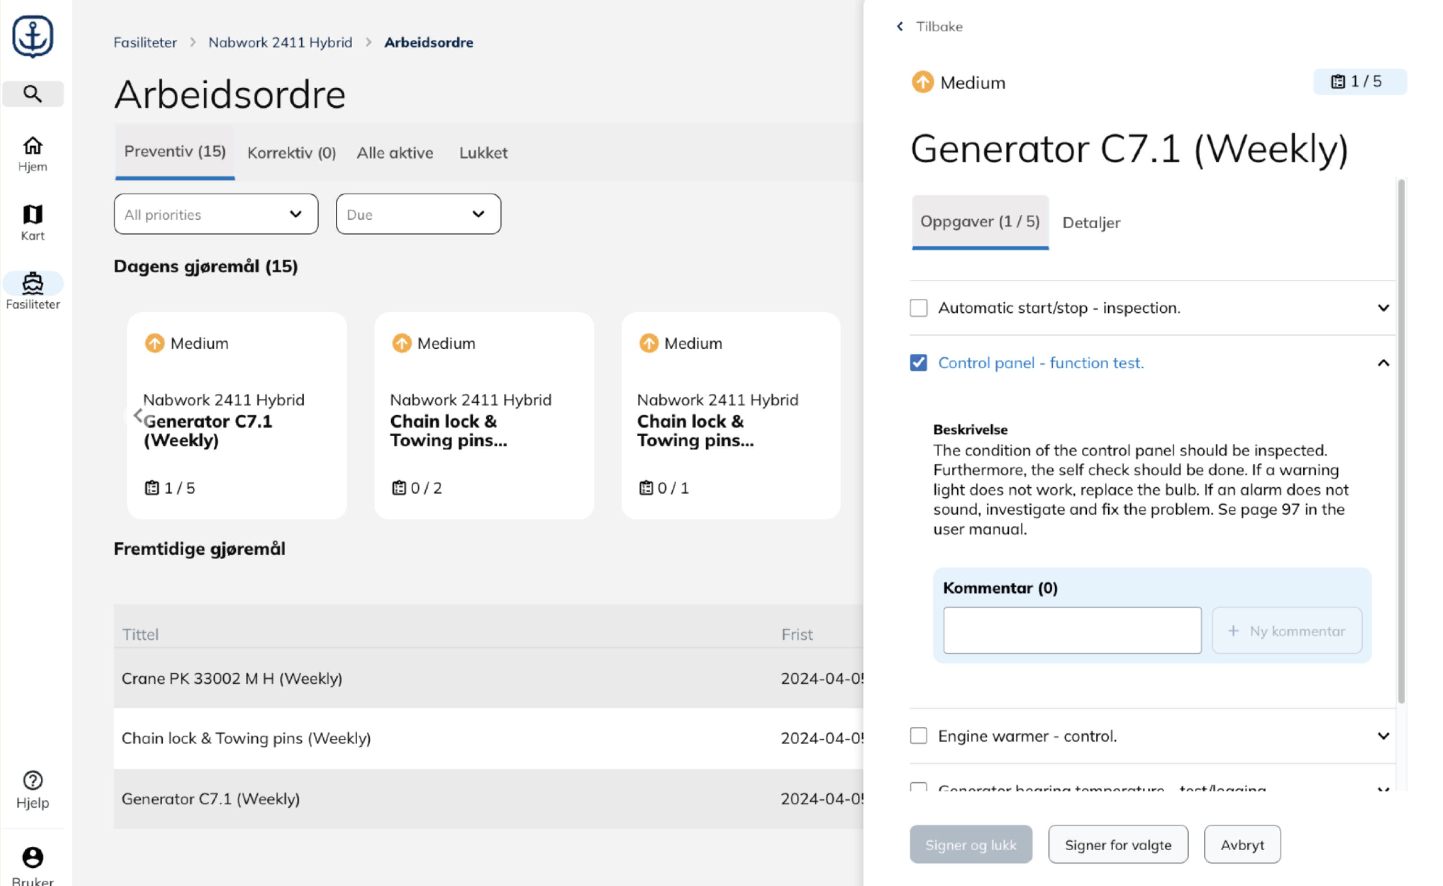Open the Due filter dropdown
The image size is (1443, 886).
418,214
